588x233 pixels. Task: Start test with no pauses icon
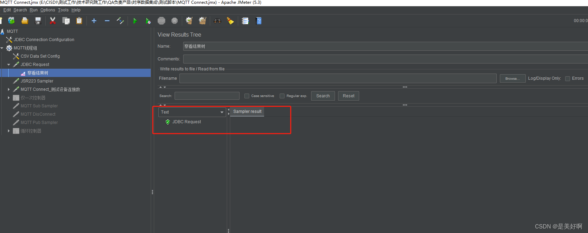(x=148, y=21)
